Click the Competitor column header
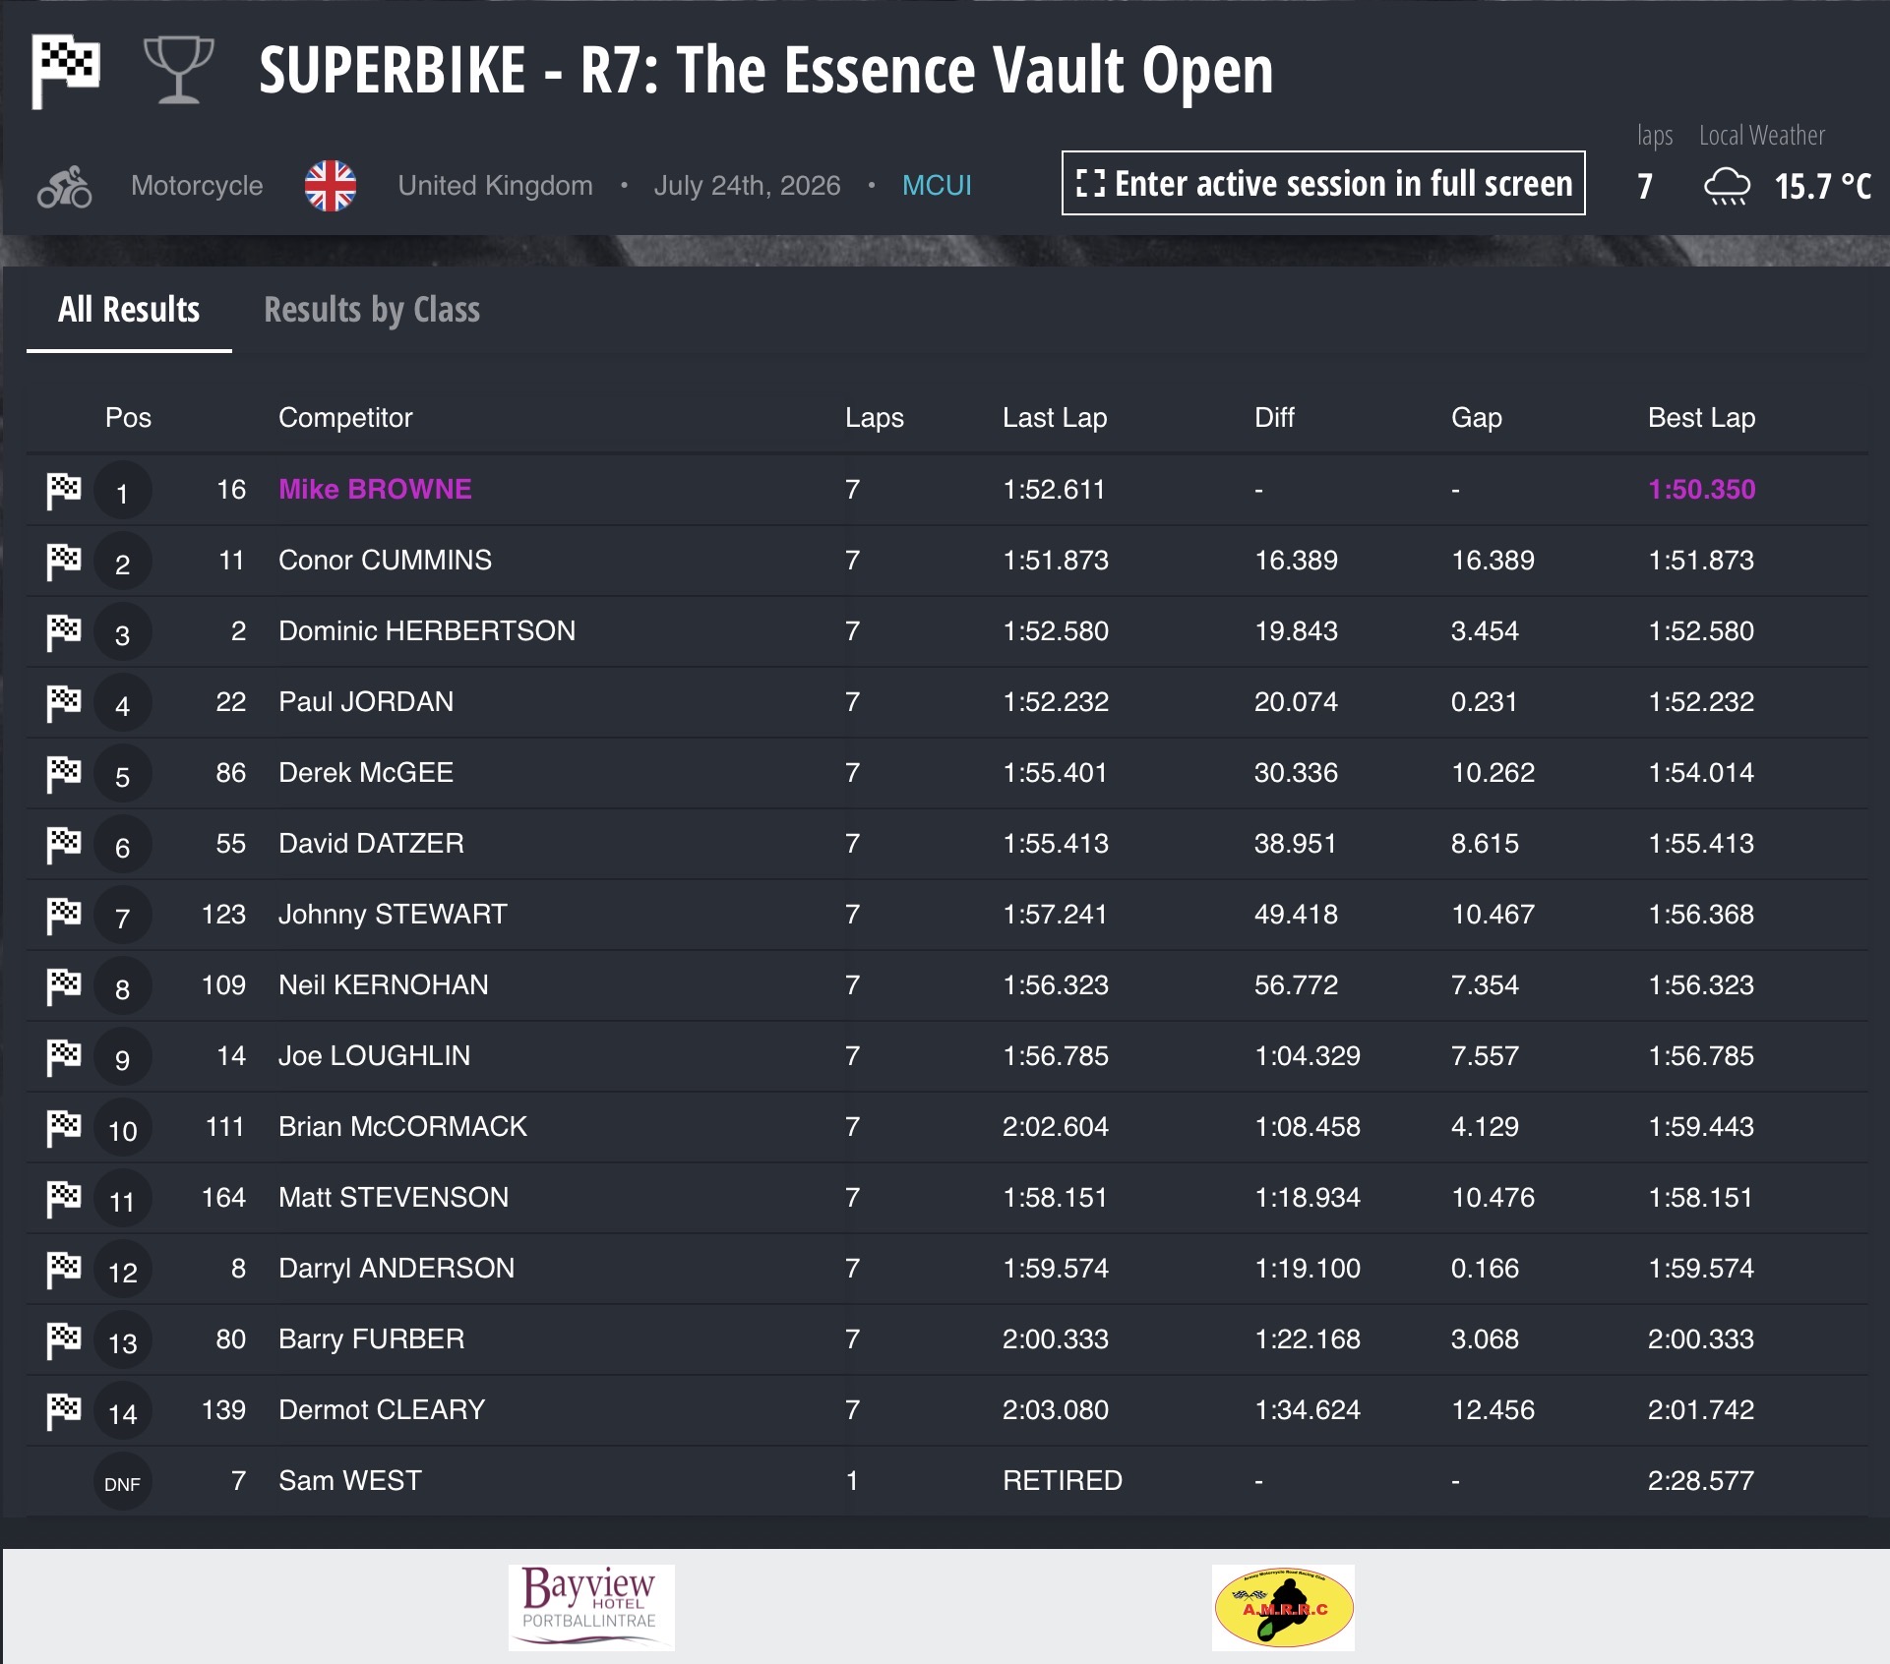 [345, 418]
